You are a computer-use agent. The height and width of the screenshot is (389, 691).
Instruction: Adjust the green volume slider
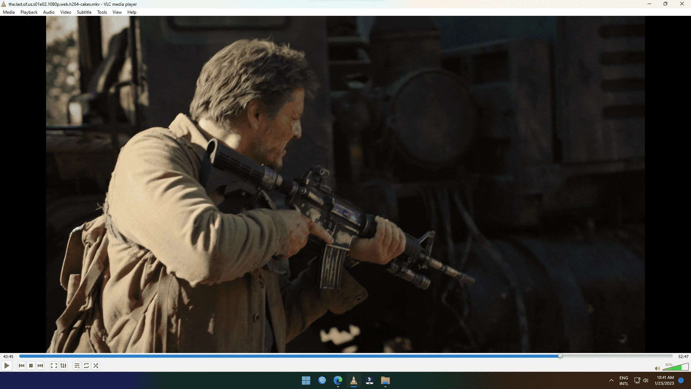[x=676, y=367]
